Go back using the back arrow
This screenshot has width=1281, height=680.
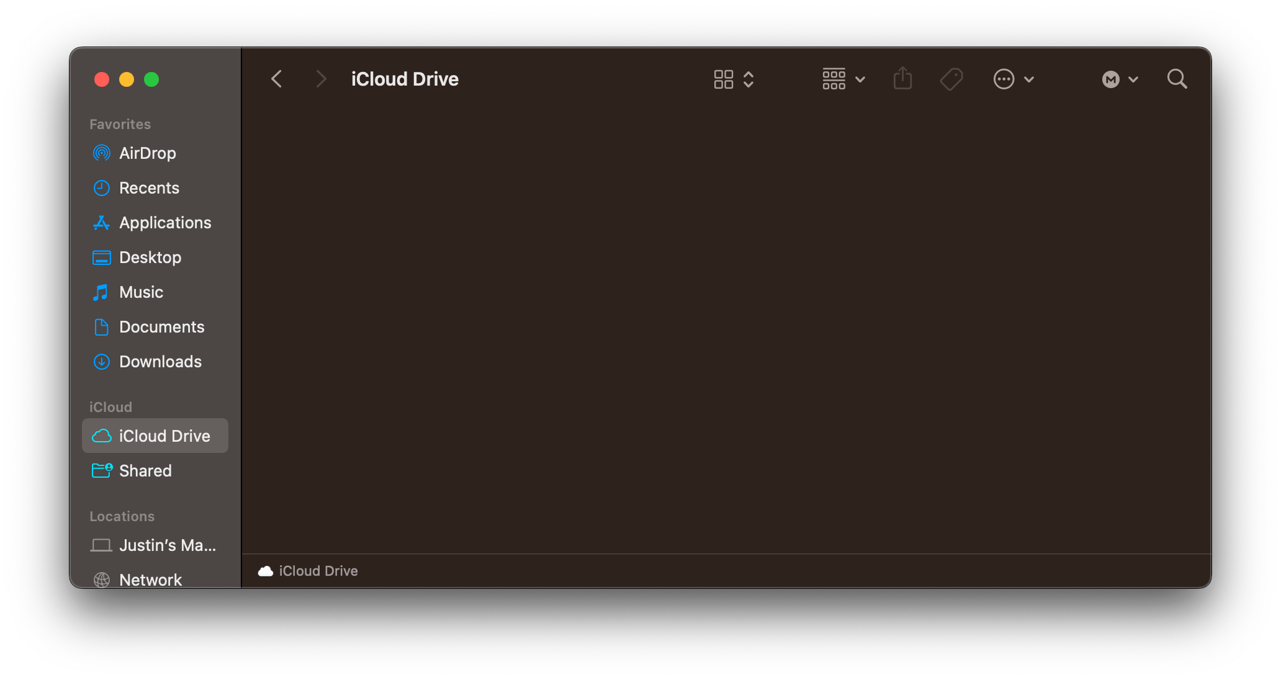[277, 79]
